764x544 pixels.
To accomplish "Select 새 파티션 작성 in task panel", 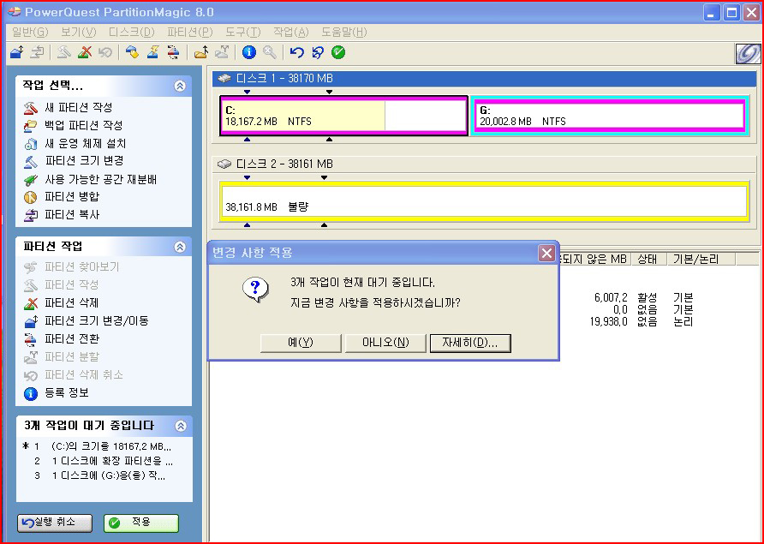I will coord(79,107).
